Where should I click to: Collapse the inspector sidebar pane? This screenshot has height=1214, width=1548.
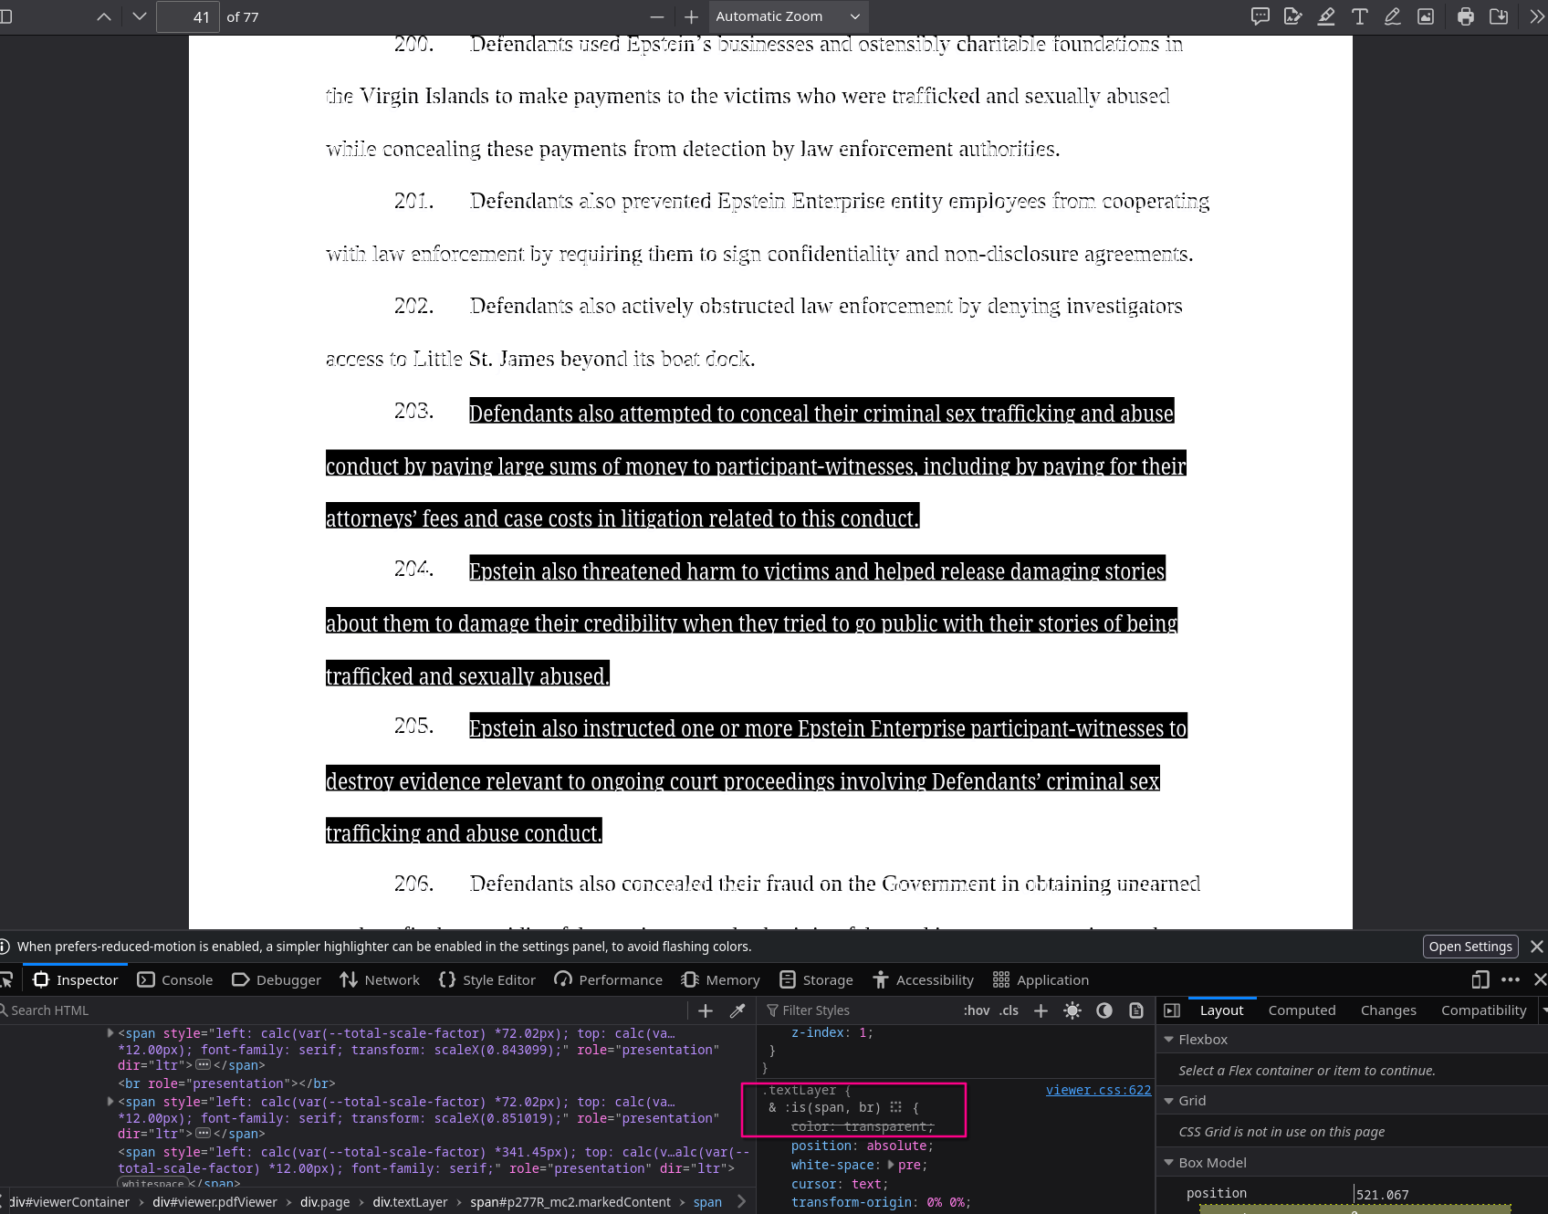tap(1172, 1010)
